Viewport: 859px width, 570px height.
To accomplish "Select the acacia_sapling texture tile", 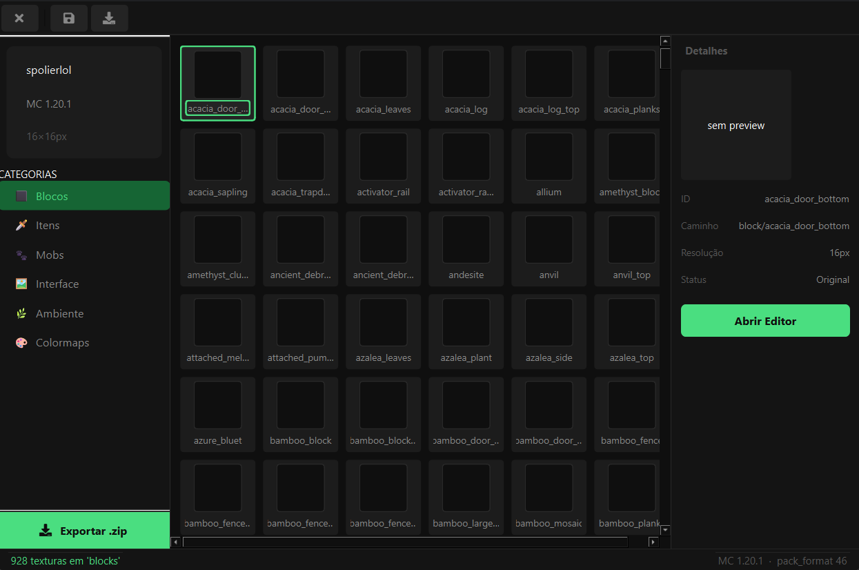I will [x=218, y=166].
